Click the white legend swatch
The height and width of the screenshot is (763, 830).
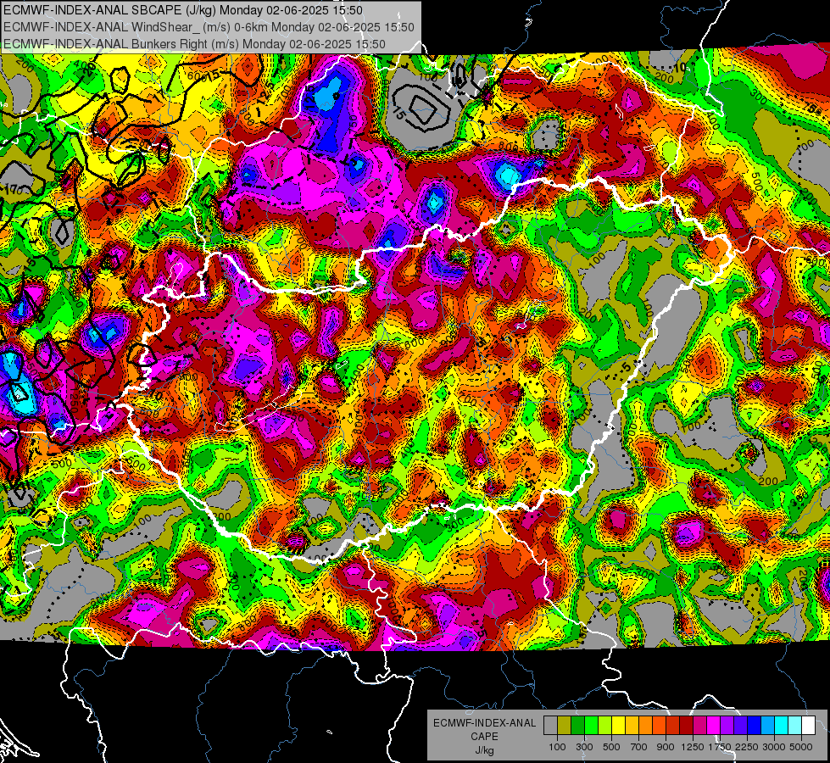pos(809,725)
